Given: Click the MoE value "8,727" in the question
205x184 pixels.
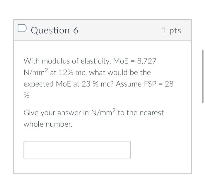Looking at the screenshot, I should [147, 61].
